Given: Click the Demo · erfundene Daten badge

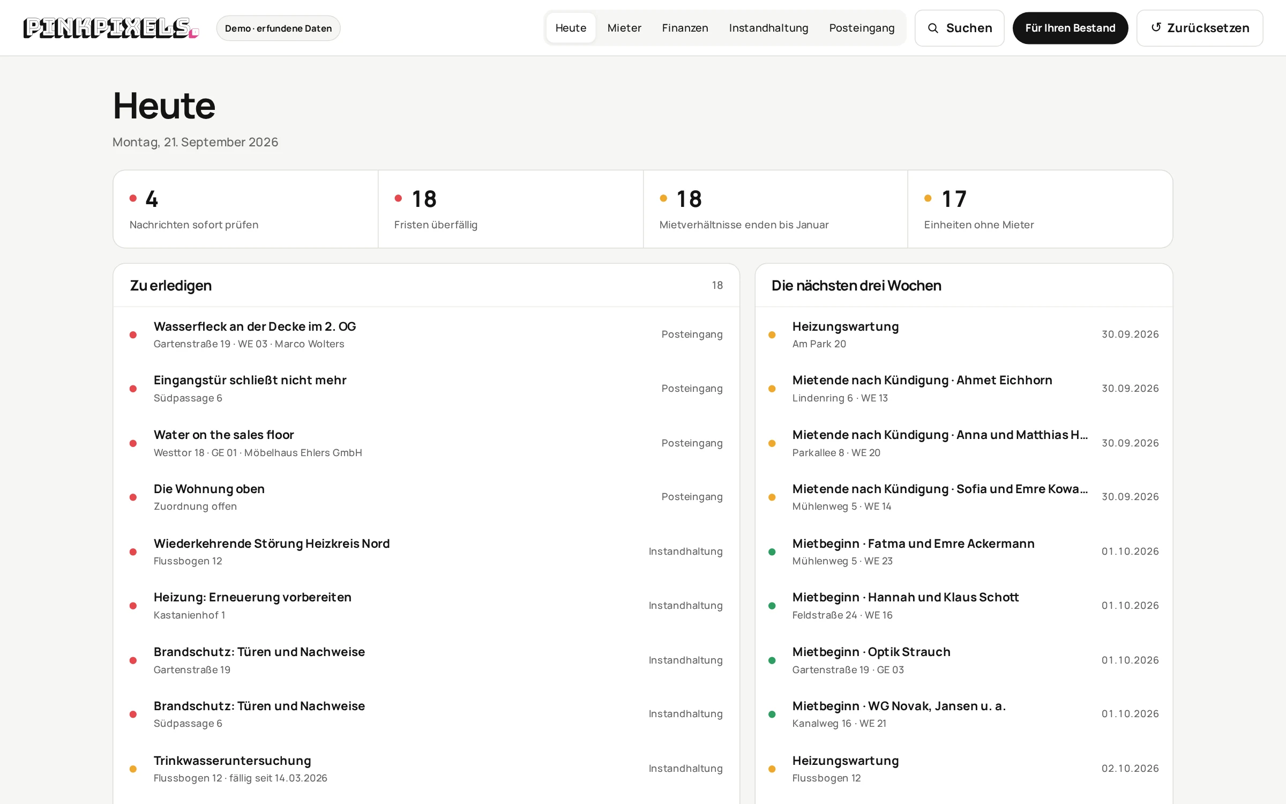Looking at the screenshot, I should pyautogui.click(x=278, y=28).
